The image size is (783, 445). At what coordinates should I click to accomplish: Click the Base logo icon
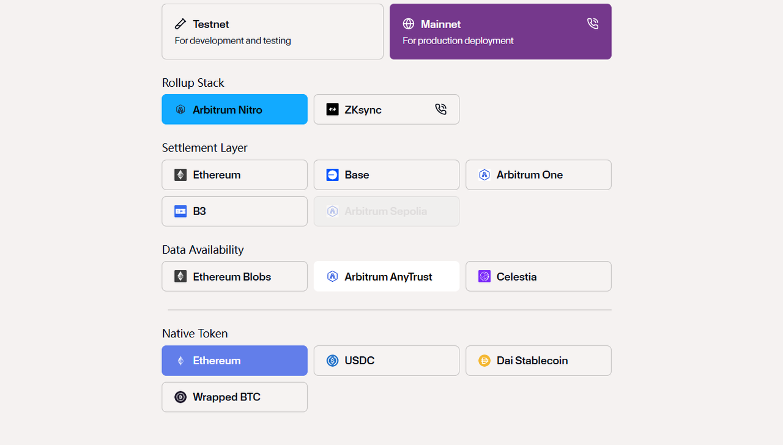coord(332,175)
